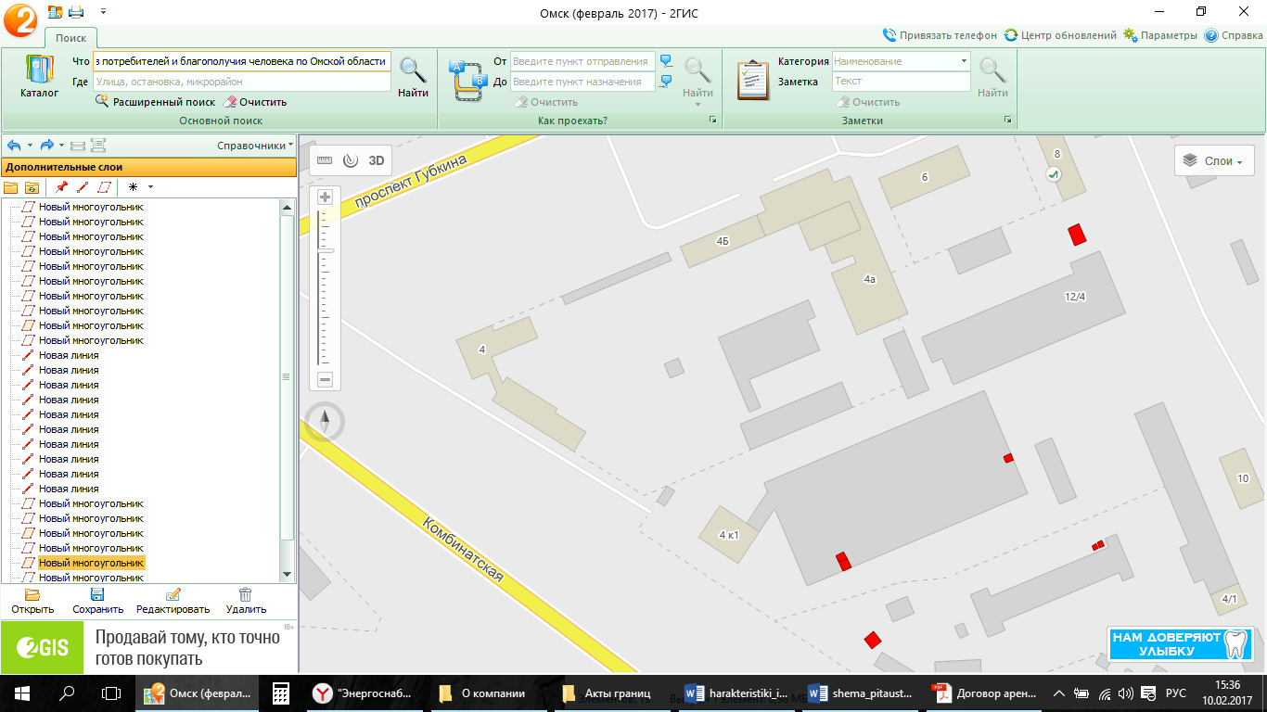Open the Слои layers dropdown

click(1213, 160)
